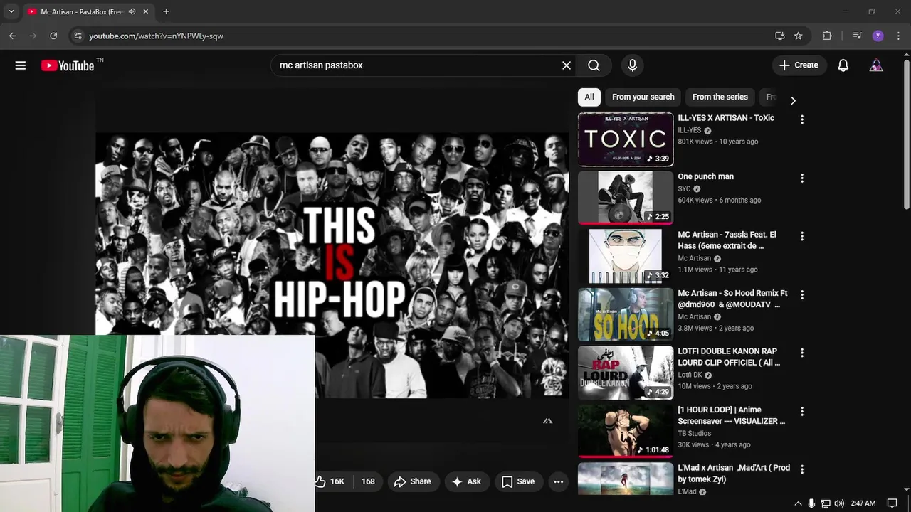Open Chrome three-dot menu

[898, 36]
